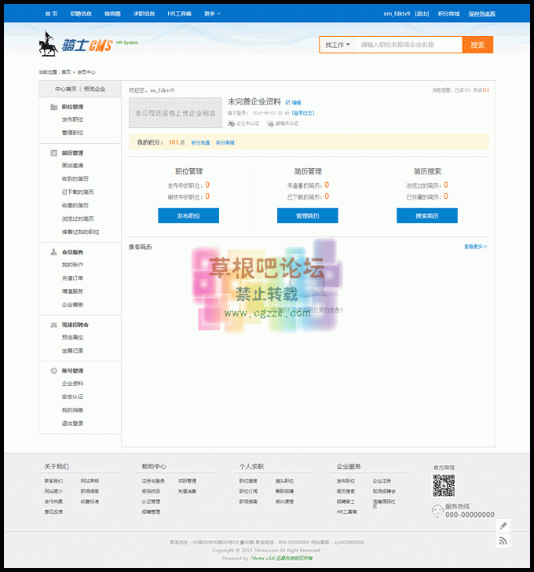Image resolution: width=534 pixels, height=572 pixels.
Task: Click the floating RSS feed icon
Action: click(503, 541)
